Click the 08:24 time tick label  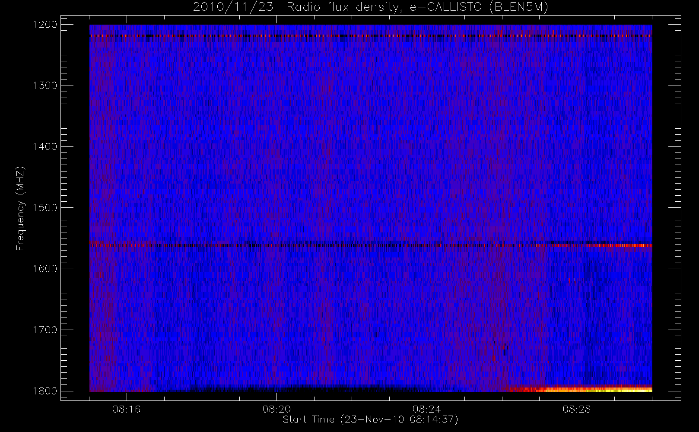click(426, 409)
